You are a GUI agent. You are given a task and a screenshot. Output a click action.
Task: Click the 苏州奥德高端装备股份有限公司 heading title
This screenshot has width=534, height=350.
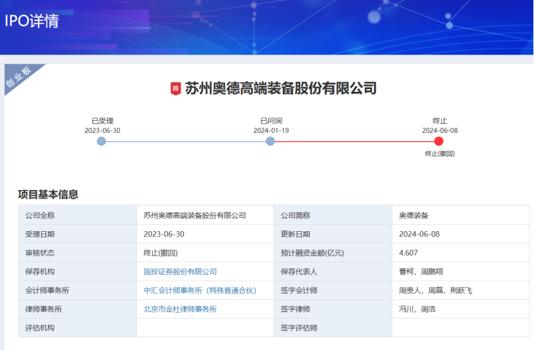coord(281,89)
